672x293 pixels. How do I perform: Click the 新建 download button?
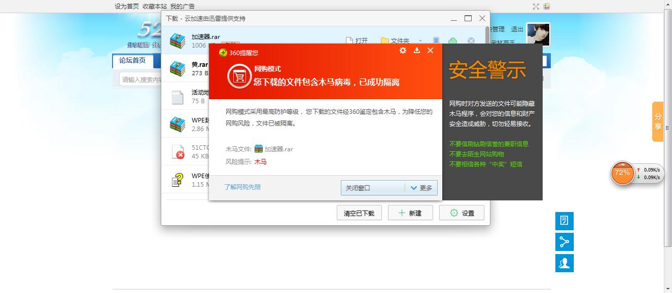click(410, 213)
